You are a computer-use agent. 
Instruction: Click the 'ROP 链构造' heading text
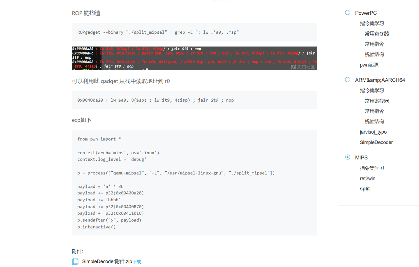[86, 13]
